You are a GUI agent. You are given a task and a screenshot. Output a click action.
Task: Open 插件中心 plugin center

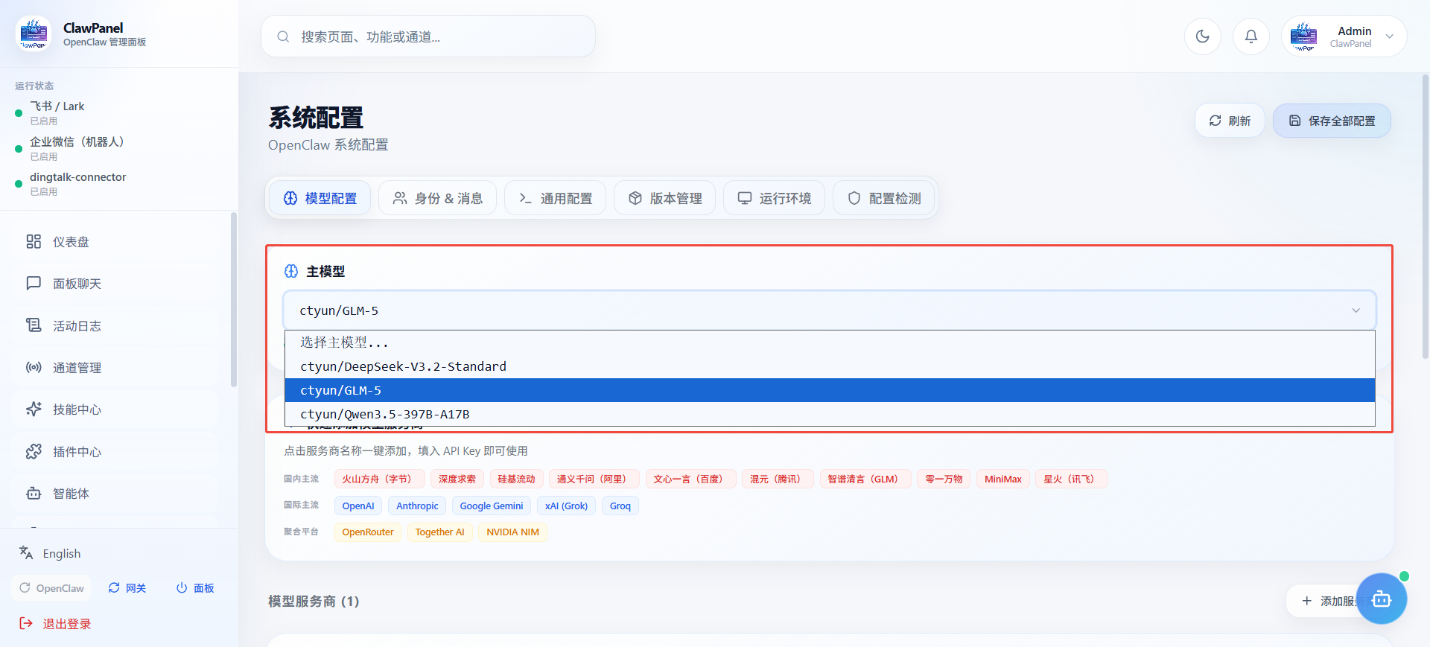pyautogui.click(x=77, y=452)
